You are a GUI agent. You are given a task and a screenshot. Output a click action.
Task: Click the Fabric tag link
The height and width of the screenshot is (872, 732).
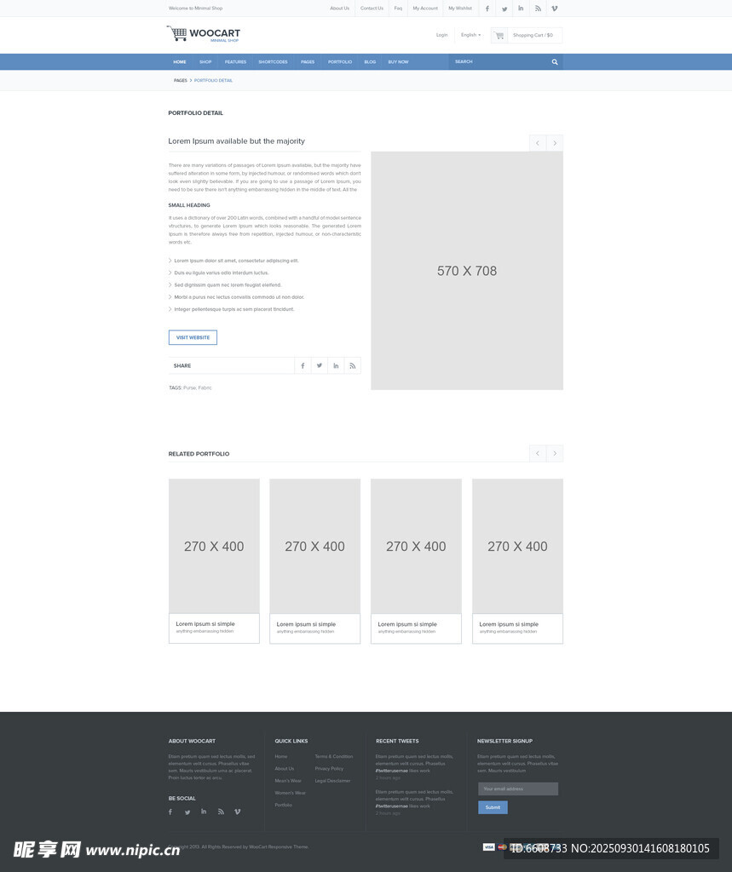[205, 387]
